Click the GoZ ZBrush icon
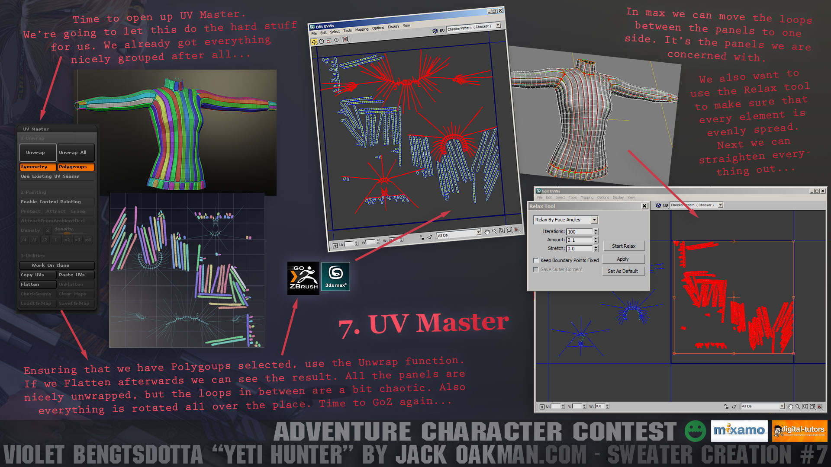This screenshot has width=831, height=467. pos(303,278)
